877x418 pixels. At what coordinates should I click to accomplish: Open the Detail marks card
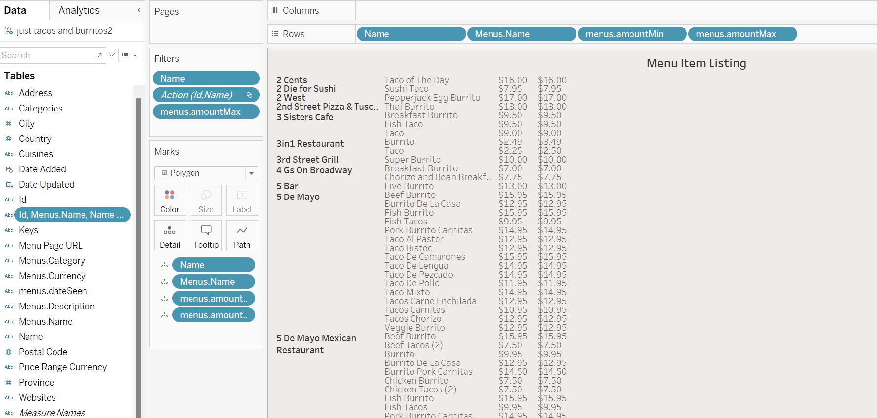coord(169,235)
